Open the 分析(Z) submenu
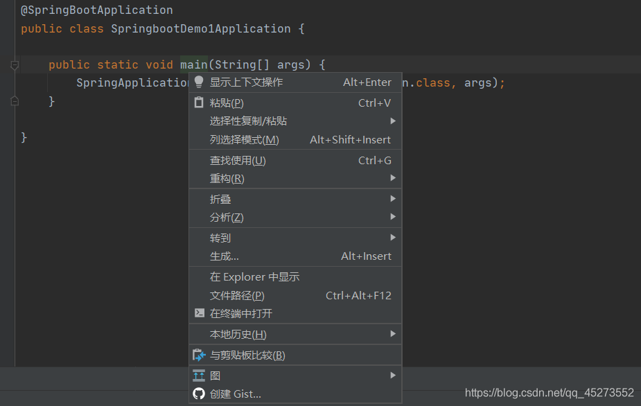Viewport: 641px width, 406px height. (x=295, y=217)
